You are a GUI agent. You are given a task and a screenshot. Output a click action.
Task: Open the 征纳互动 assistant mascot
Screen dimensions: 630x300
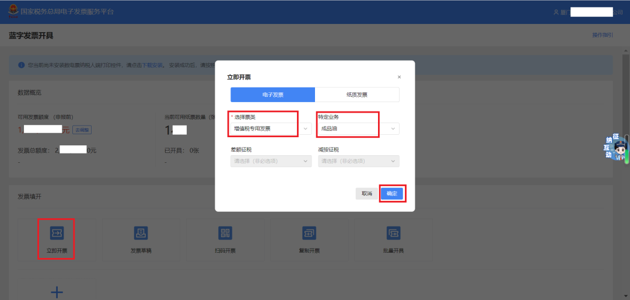pyautogui.click(x=617, y=148)
